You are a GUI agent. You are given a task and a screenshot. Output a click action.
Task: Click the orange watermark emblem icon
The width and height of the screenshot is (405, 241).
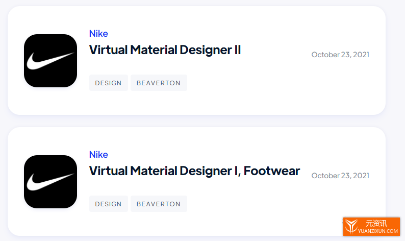tap(351, 226)
